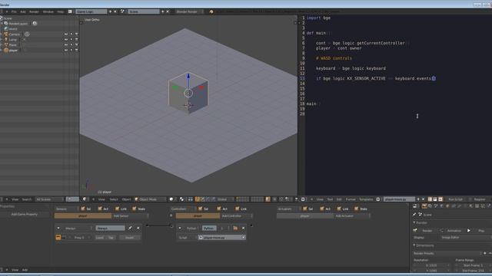Open the Object Mode dropdown
The height and width of the screenshot is (276, 492).
[150, 199]
